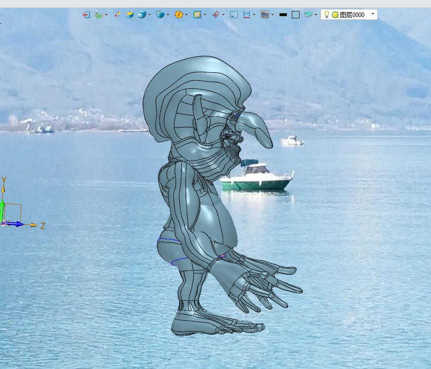
Task: Click the yellow-top box icon
Action: pyautogui.click(x=130, y=14)
